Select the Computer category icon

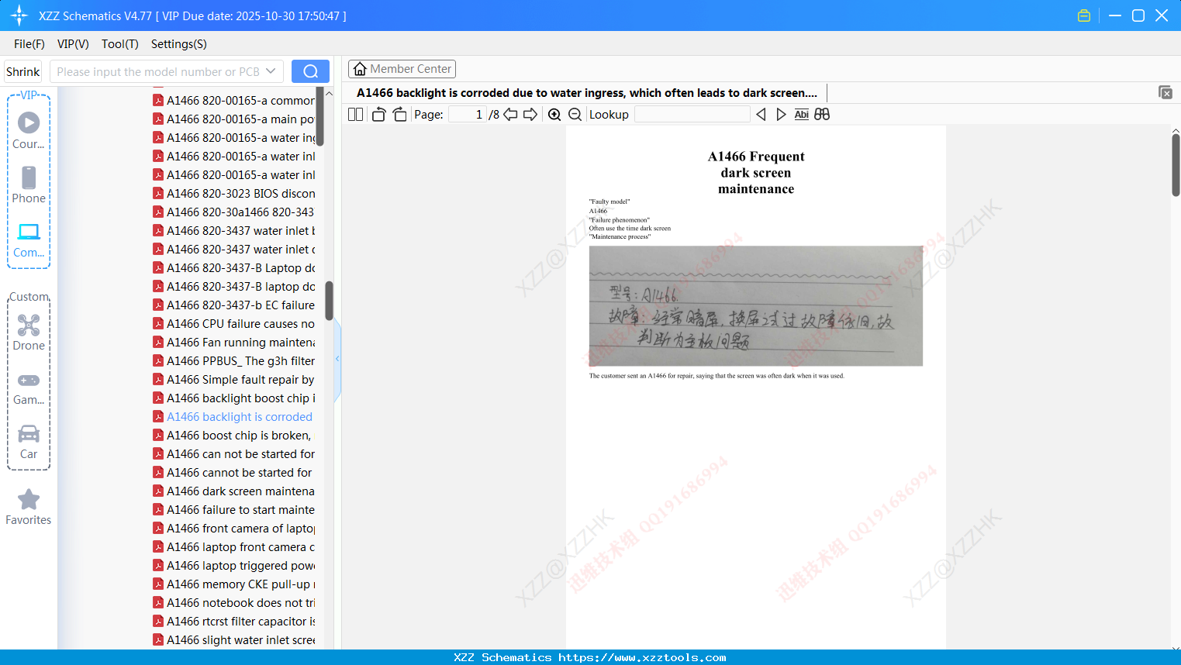29,239
